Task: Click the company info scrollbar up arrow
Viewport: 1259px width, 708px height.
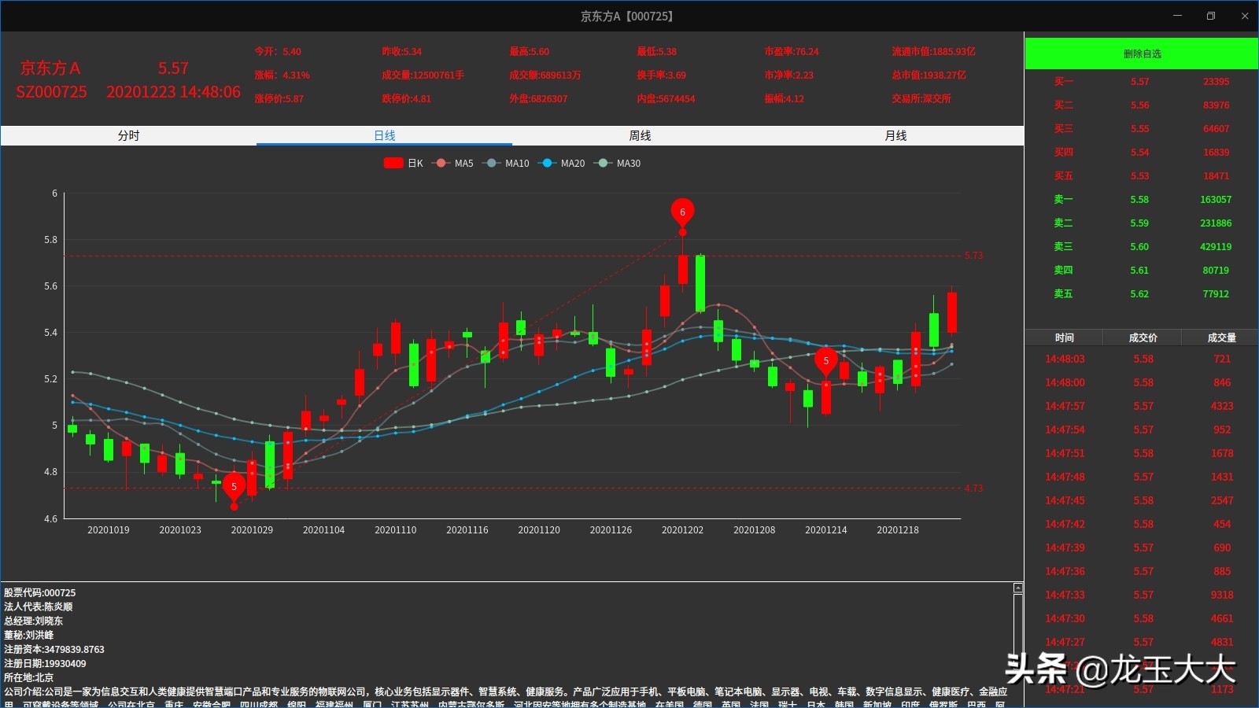Action: [x=1018, y=588]
